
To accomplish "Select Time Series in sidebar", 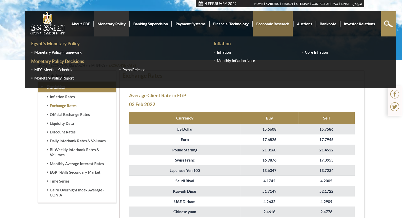I will (x=59, y=181).
